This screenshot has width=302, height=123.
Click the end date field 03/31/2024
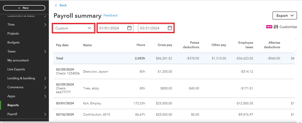pyautogui.click(x=151, y=28)
